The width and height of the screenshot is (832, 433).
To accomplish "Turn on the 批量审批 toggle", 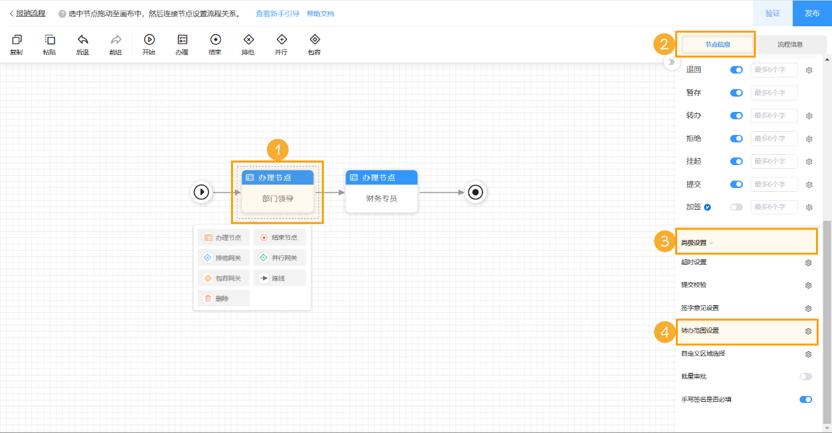I will click(805, 377).
